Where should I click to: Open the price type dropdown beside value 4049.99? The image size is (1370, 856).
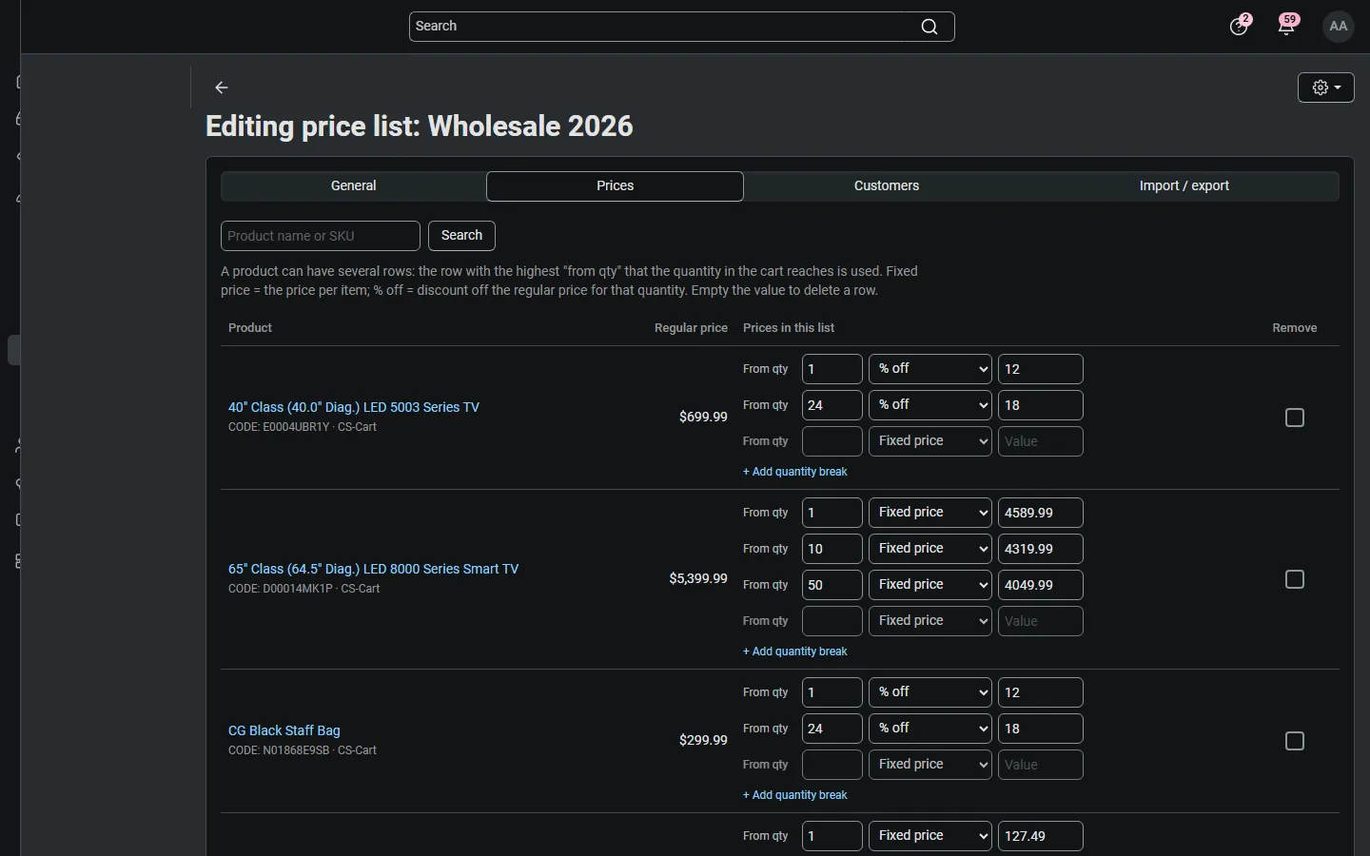[x=930, y=585]
